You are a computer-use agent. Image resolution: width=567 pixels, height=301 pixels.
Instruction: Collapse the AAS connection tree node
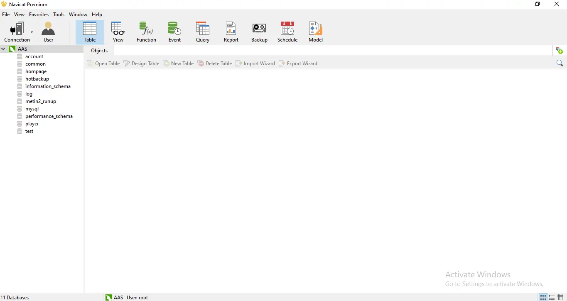coord(3,49)
